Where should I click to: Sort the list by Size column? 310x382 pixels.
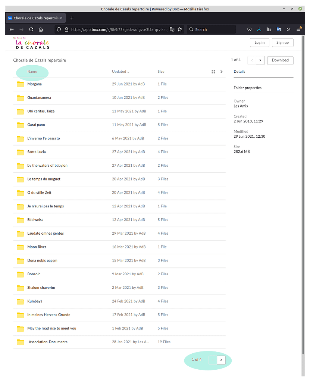[x=161, y=72]
